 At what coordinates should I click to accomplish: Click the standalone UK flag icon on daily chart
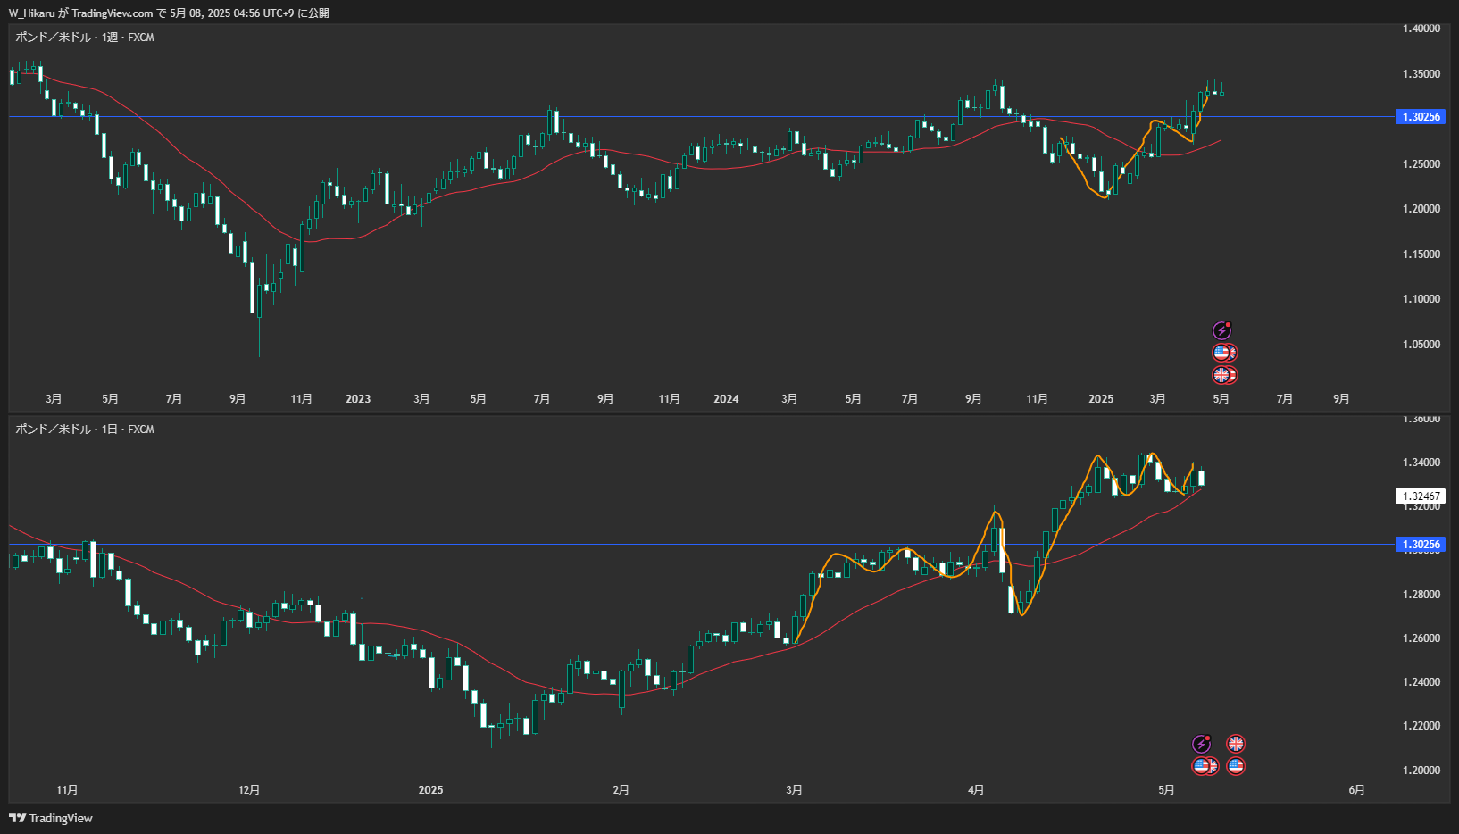tap(1236, 744)
